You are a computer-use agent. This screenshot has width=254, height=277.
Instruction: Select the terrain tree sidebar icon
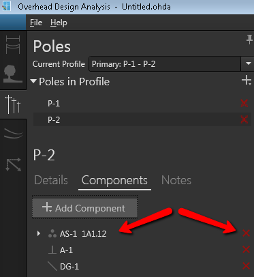[x=13, y=74]
